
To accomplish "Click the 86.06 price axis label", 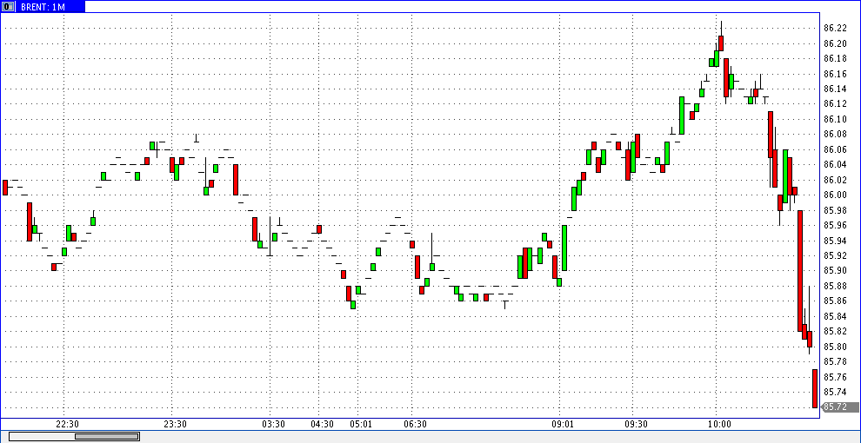I will [x=835, y=149].
